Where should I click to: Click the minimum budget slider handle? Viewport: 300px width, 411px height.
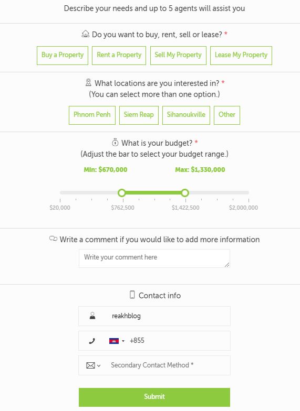click(x=122, y=193)
